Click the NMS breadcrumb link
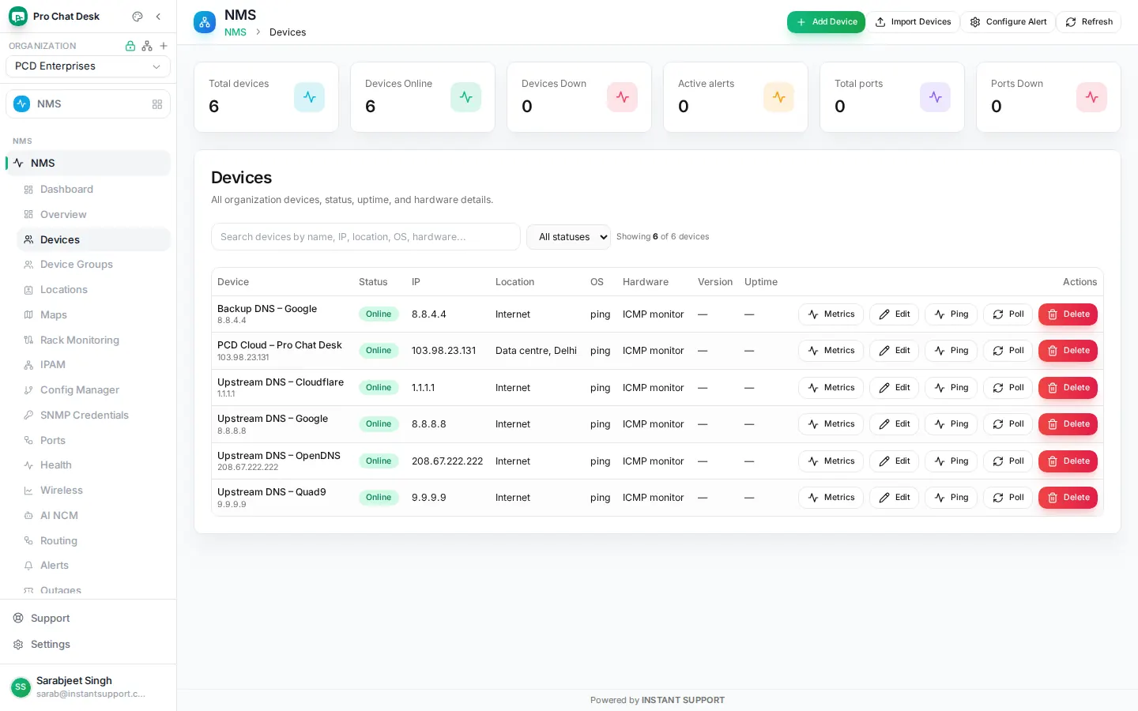1138x711 pixels. point(236,32)
